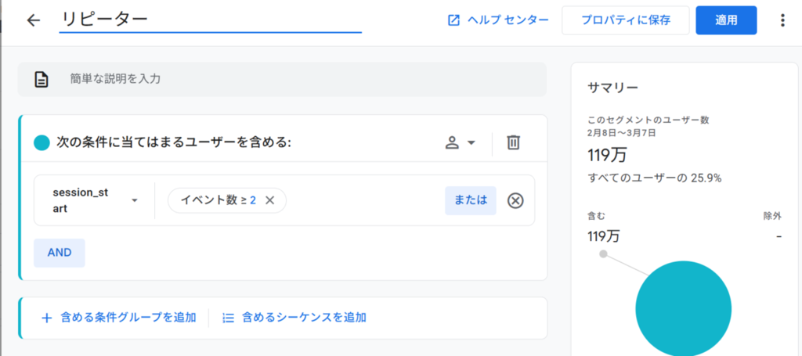Remove session_start condition with circled X

click(515, 201)
